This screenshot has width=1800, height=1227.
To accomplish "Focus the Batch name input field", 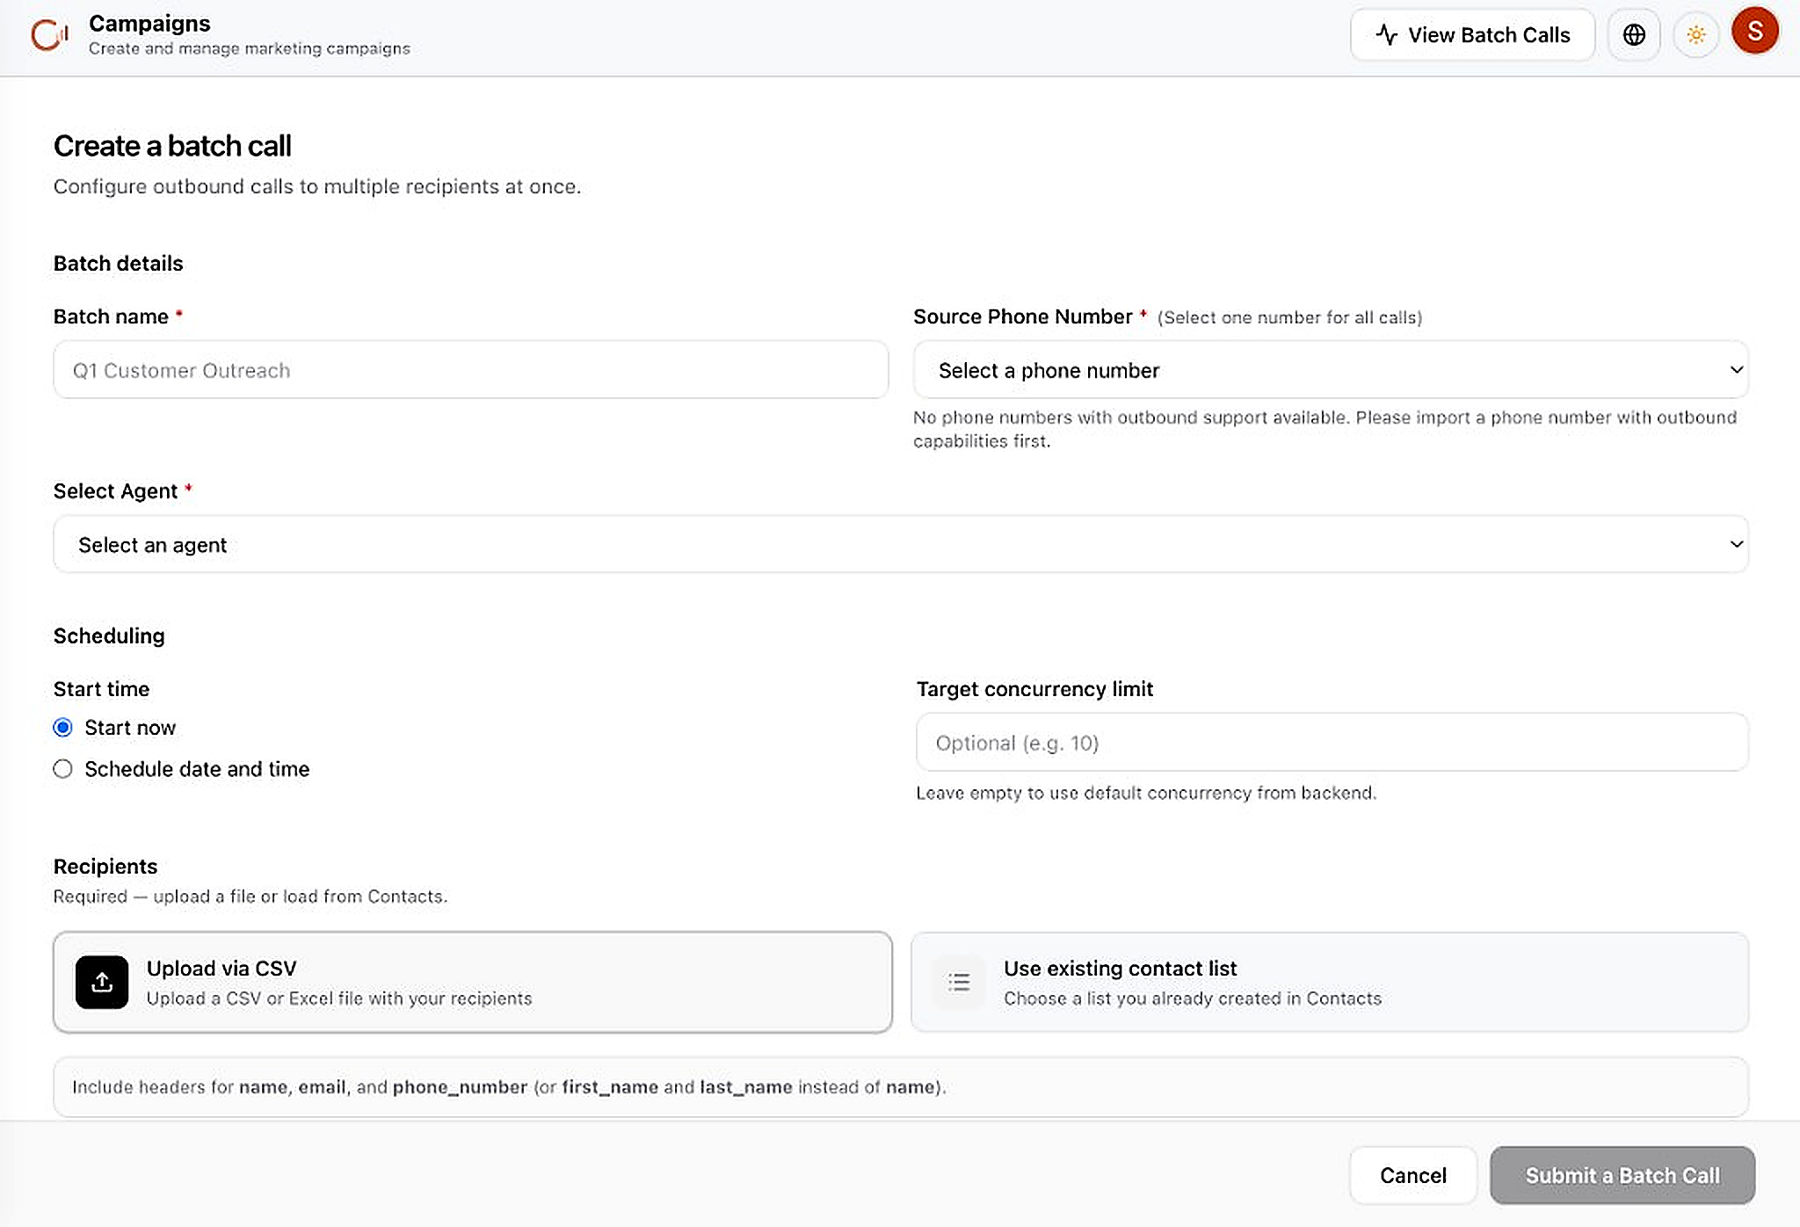I will 471,370.
